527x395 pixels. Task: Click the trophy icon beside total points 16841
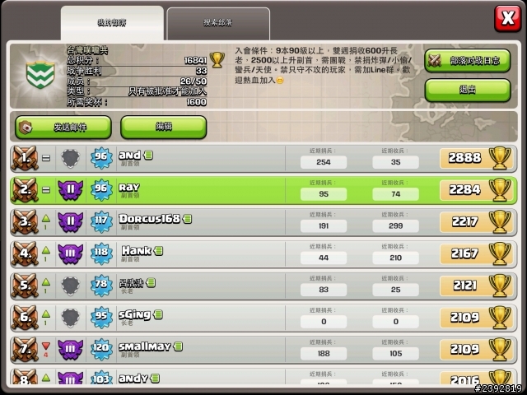point(217,60)
